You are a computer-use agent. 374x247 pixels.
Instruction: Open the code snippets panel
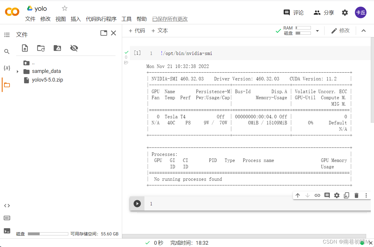pos(6,205)
